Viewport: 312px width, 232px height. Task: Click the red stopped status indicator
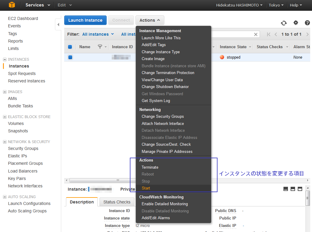pyautogui.click(x=222, y=57)
